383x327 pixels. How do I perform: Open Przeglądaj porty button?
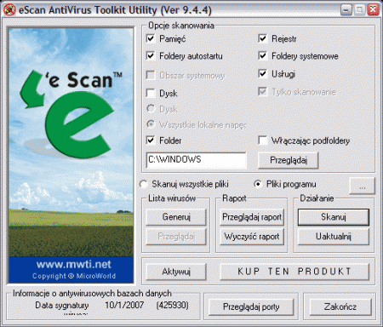point(251,307)
